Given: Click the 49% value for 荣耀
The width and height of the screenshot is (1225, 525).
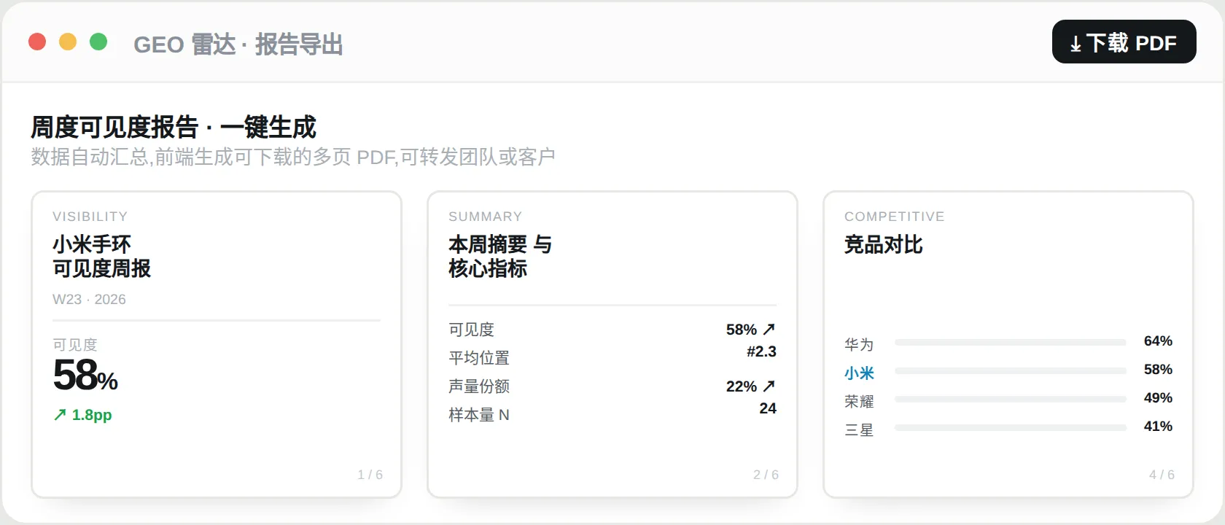Looking at the screenshot, I should click(1158, 398).
